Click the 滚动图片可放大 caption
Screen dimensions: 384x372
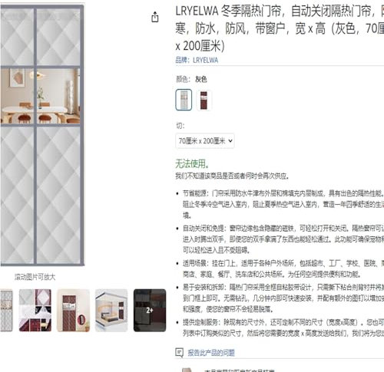pyautogui.click(x=35, y=277)
